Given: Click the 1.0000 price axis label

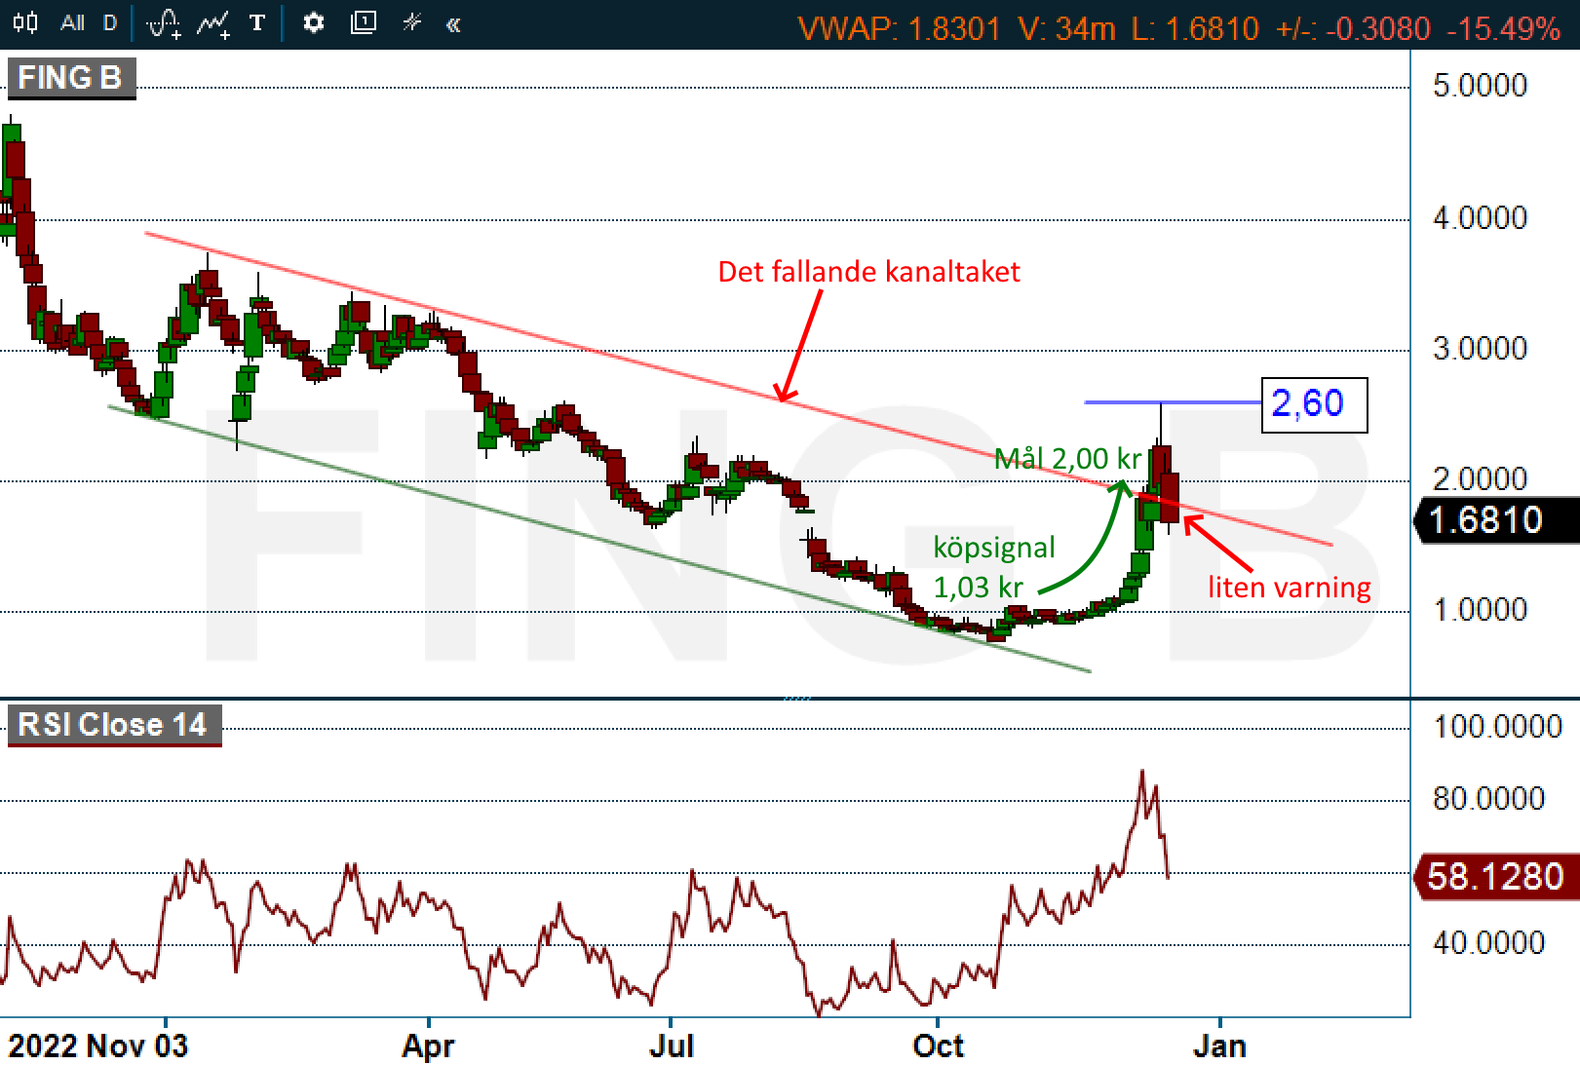Looking at the screenshot, I should pos(1480,610).
